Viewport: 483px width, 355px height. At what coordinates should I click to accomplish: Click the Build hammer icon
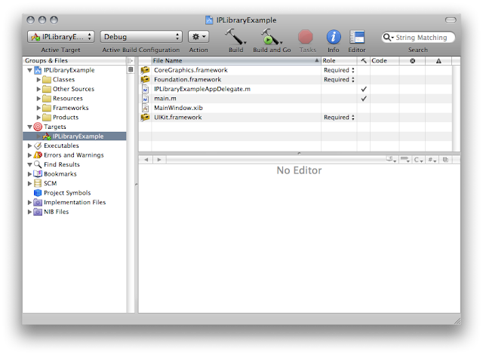[235, 37]
